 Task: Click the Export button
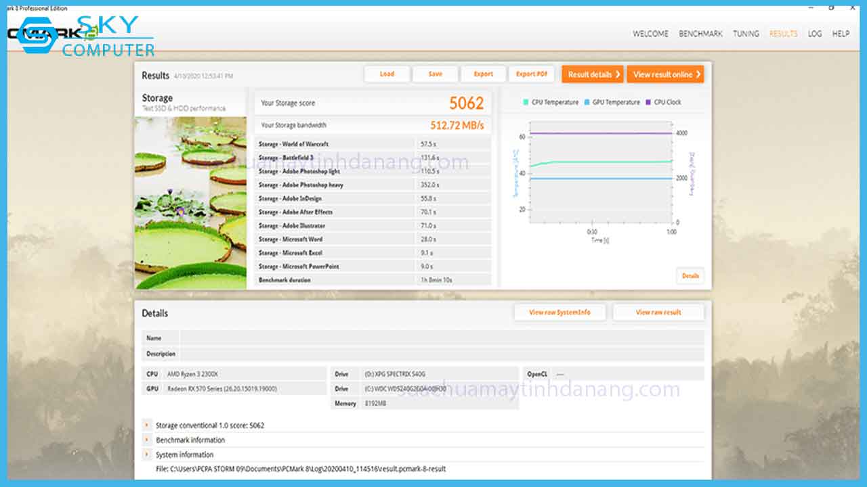483,74
